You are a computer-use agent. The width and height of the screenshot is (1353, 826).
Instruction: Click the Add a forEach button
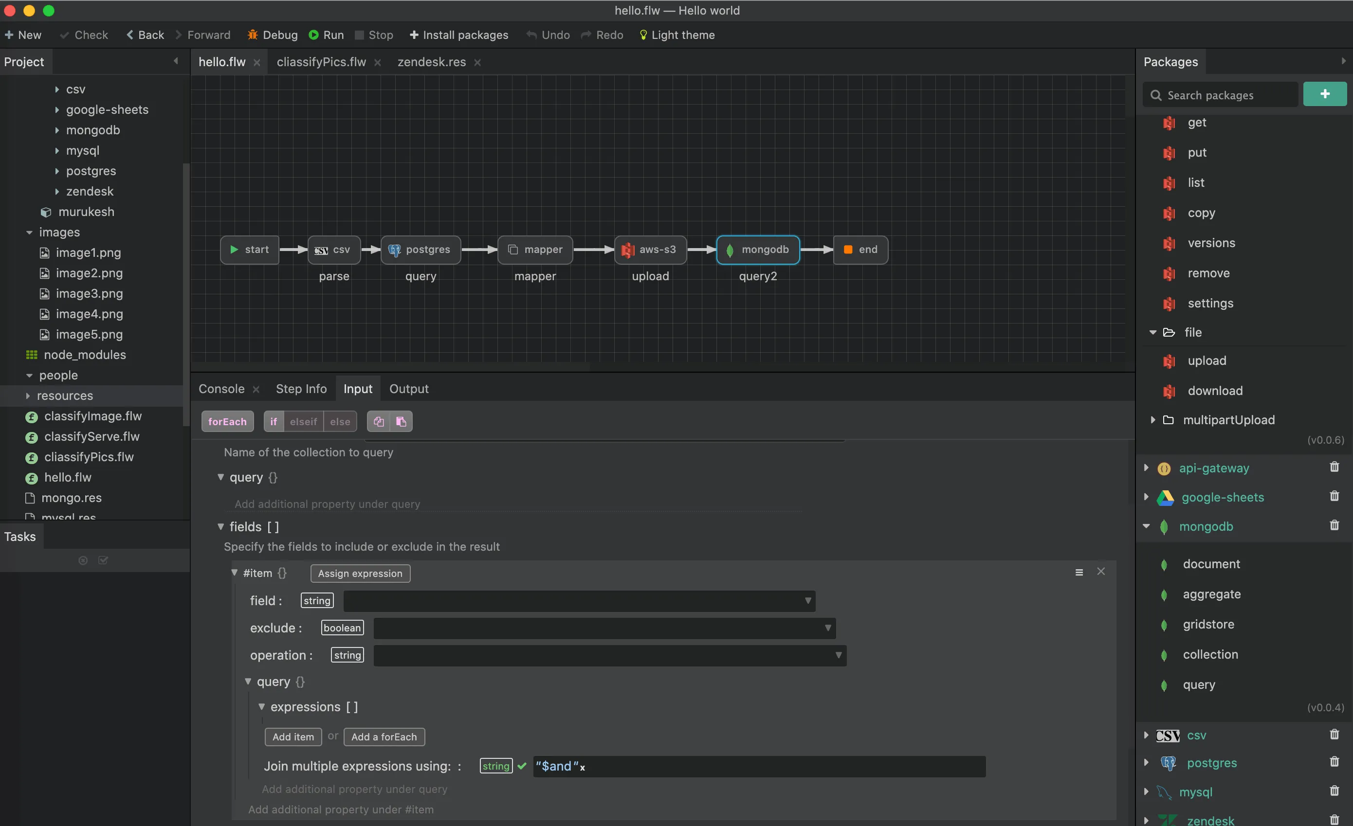pyautogui.click(x=384, y=737)
